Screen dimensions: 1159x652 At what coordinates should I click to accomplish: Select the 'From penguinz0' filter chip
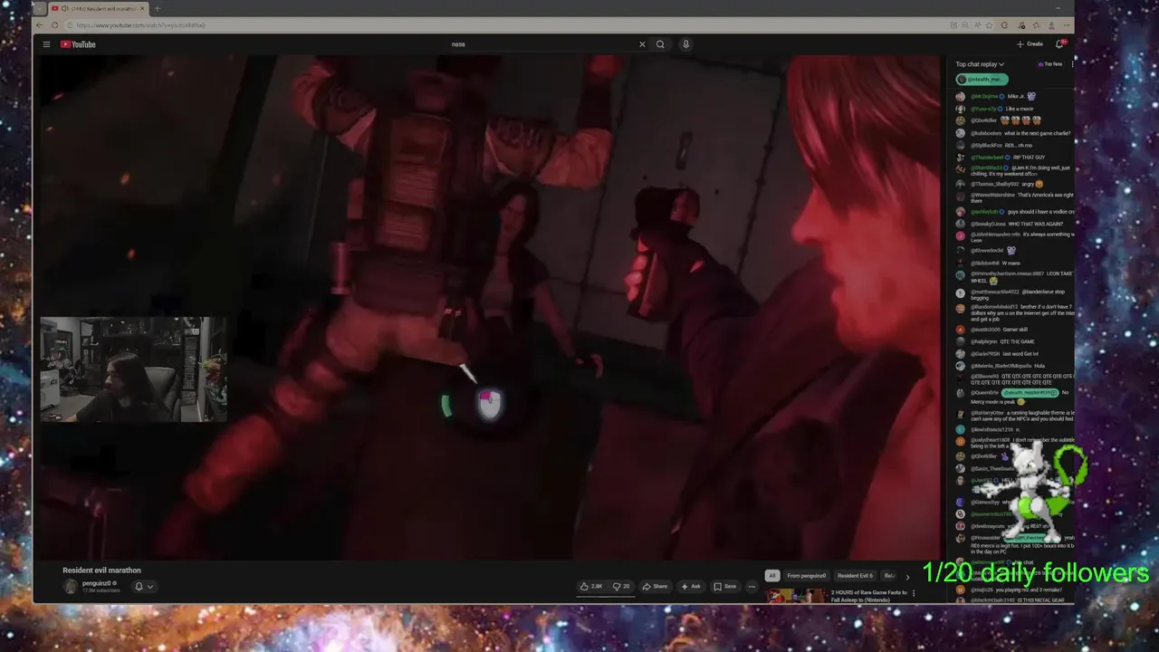[x=807, y=576]
